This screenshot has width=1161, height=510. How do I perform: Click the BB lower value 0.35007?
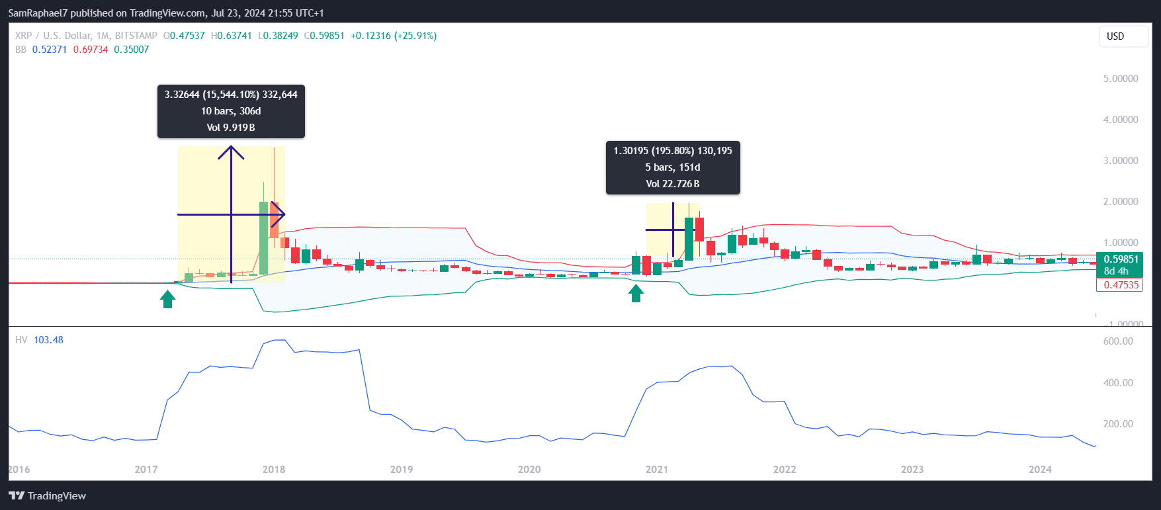coord(132,50)
